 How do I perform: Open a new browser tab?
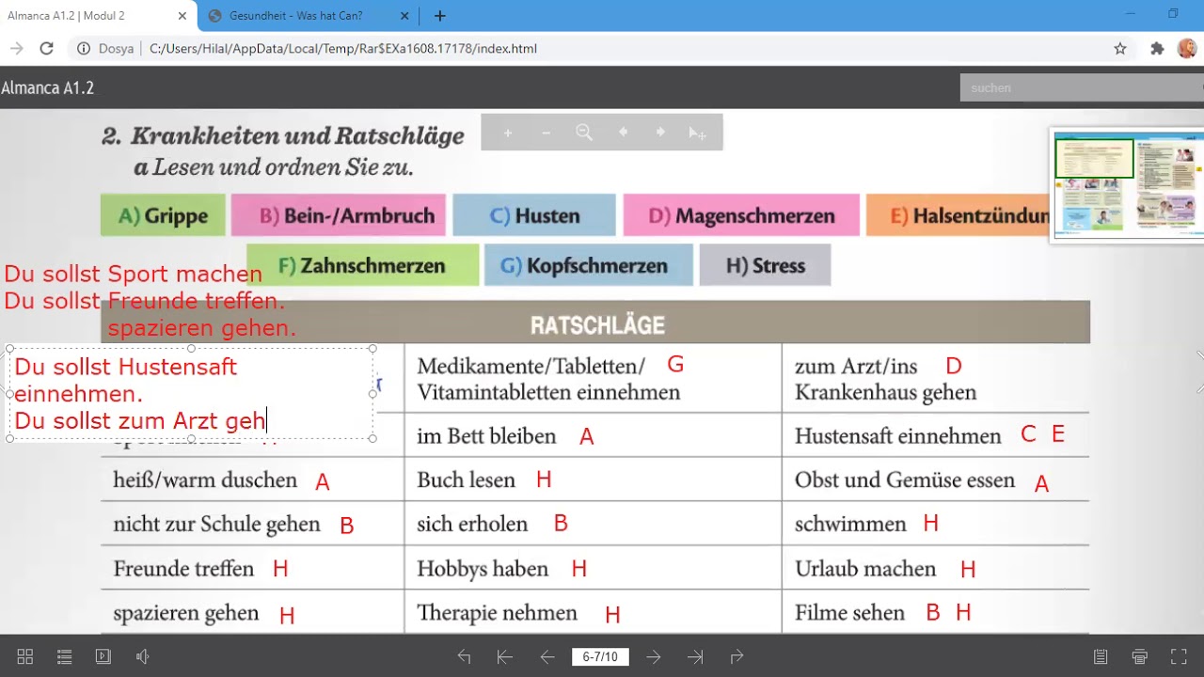pos(439,16)
